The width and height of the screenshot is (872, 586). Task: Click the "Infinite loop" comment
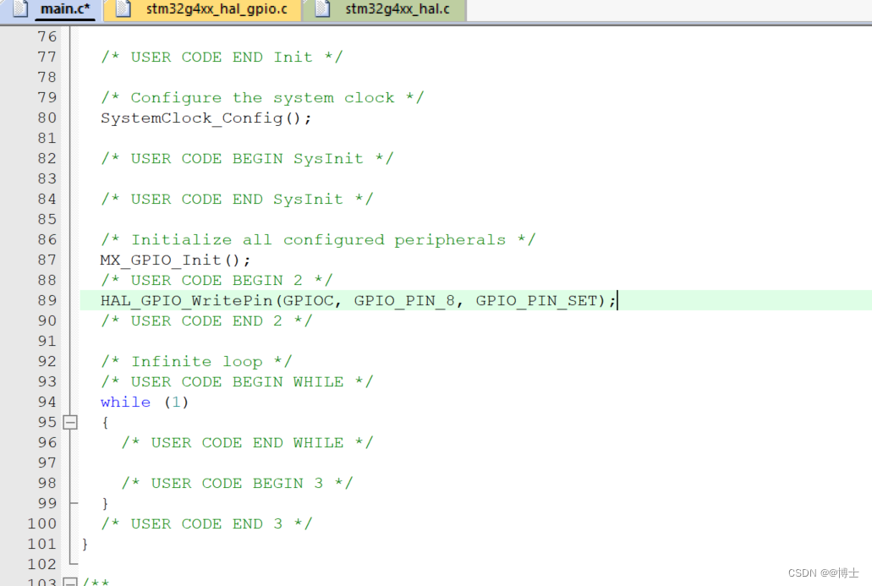point(196,361)
